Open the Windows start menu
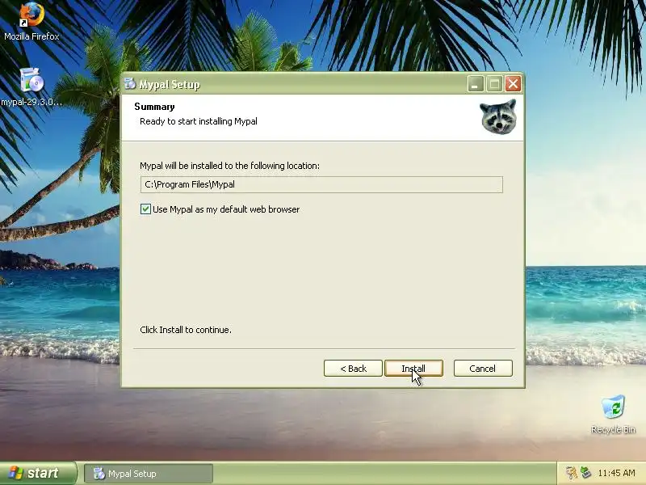This screenshot has width=646, height=485. click(x=38, y=473)
